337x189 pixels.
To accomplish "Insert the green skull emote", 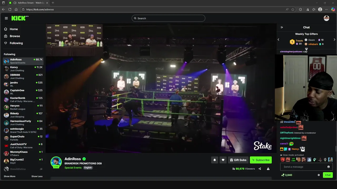I will 314,160.
